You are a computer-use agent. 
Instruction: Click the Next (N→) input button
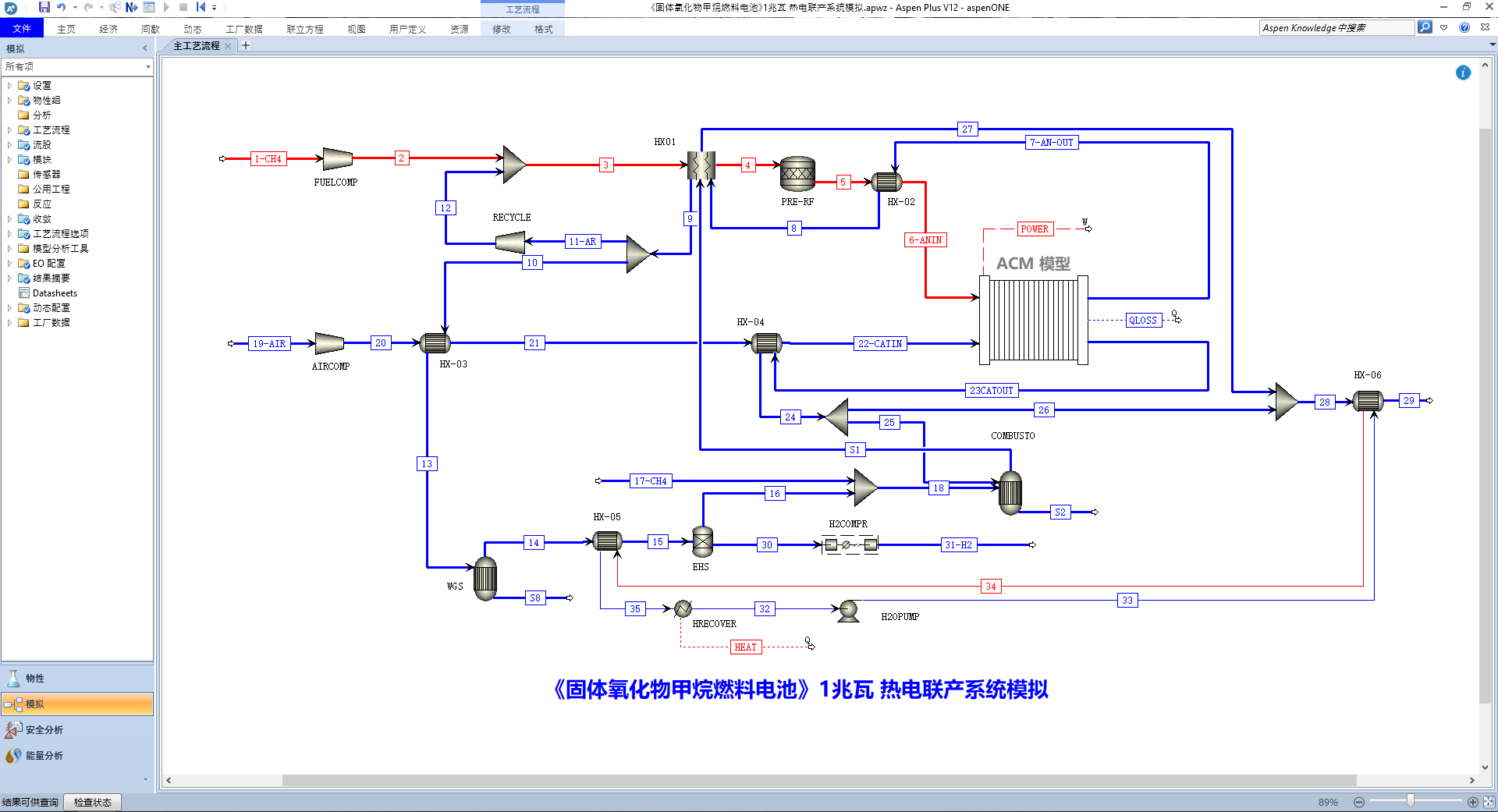click(131, 7)
